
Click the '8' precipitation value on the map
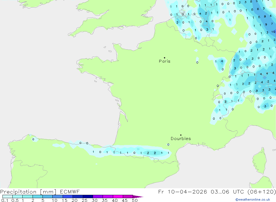pyautogui.click(x=265, y=16)
